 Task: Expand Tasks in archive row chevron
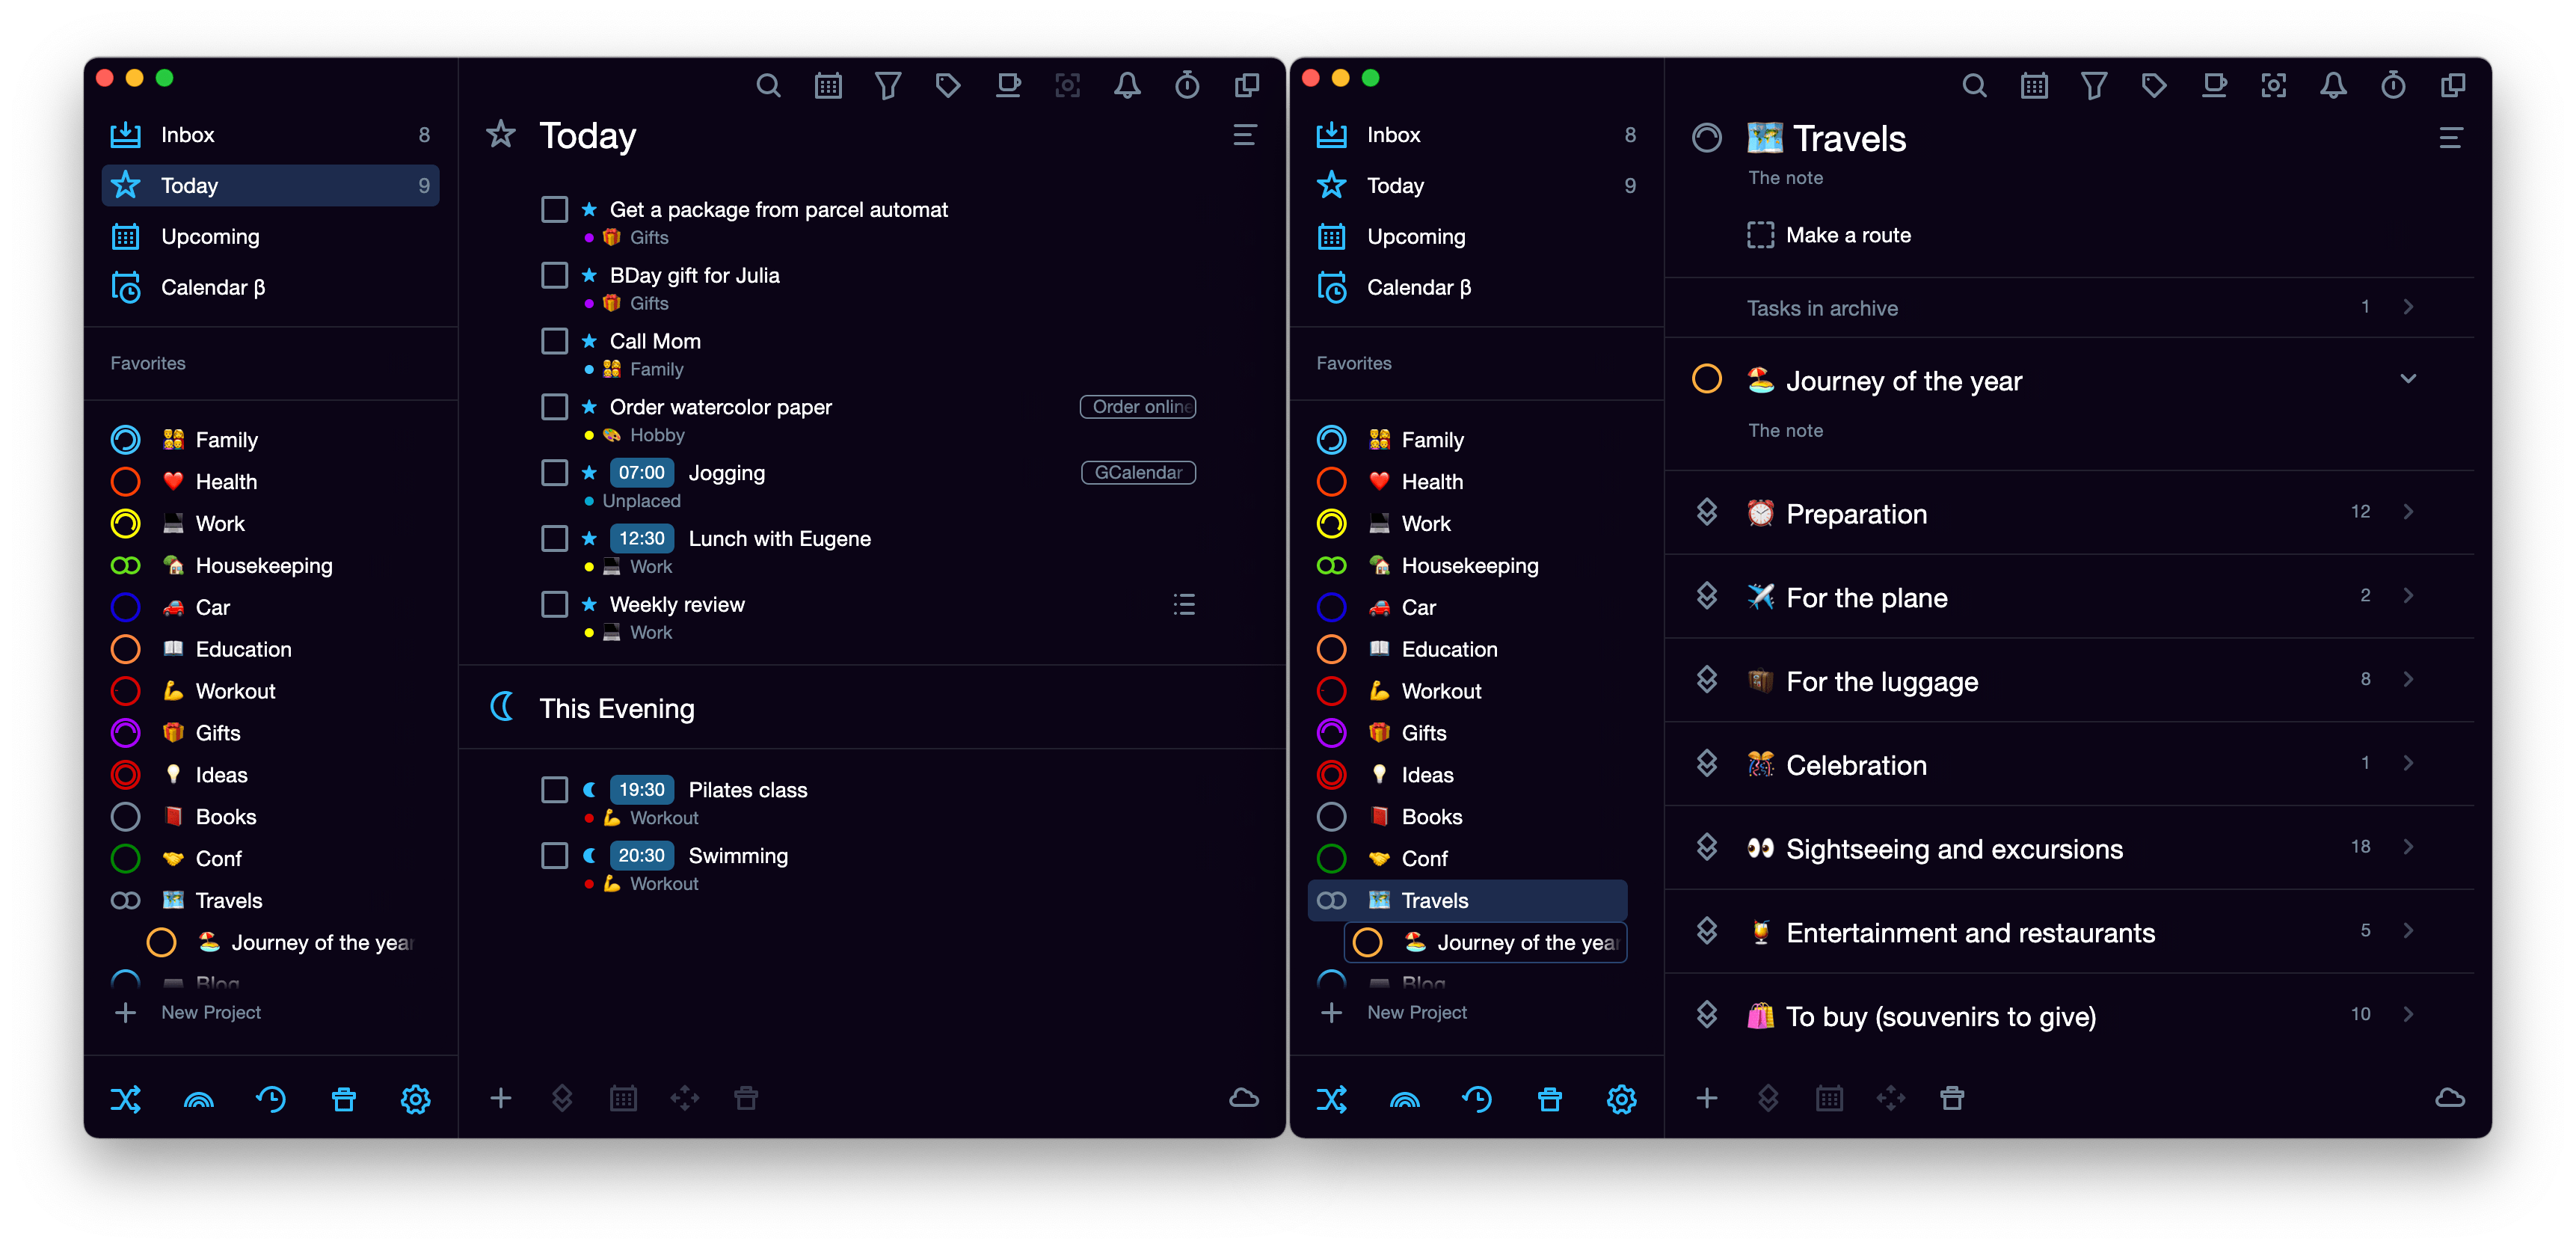pyautogui.click(x=2408, y=307)
